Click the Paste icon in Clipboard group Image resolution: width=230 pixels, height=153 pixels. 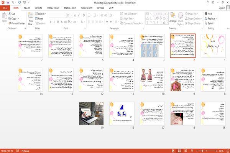point(4,18)
